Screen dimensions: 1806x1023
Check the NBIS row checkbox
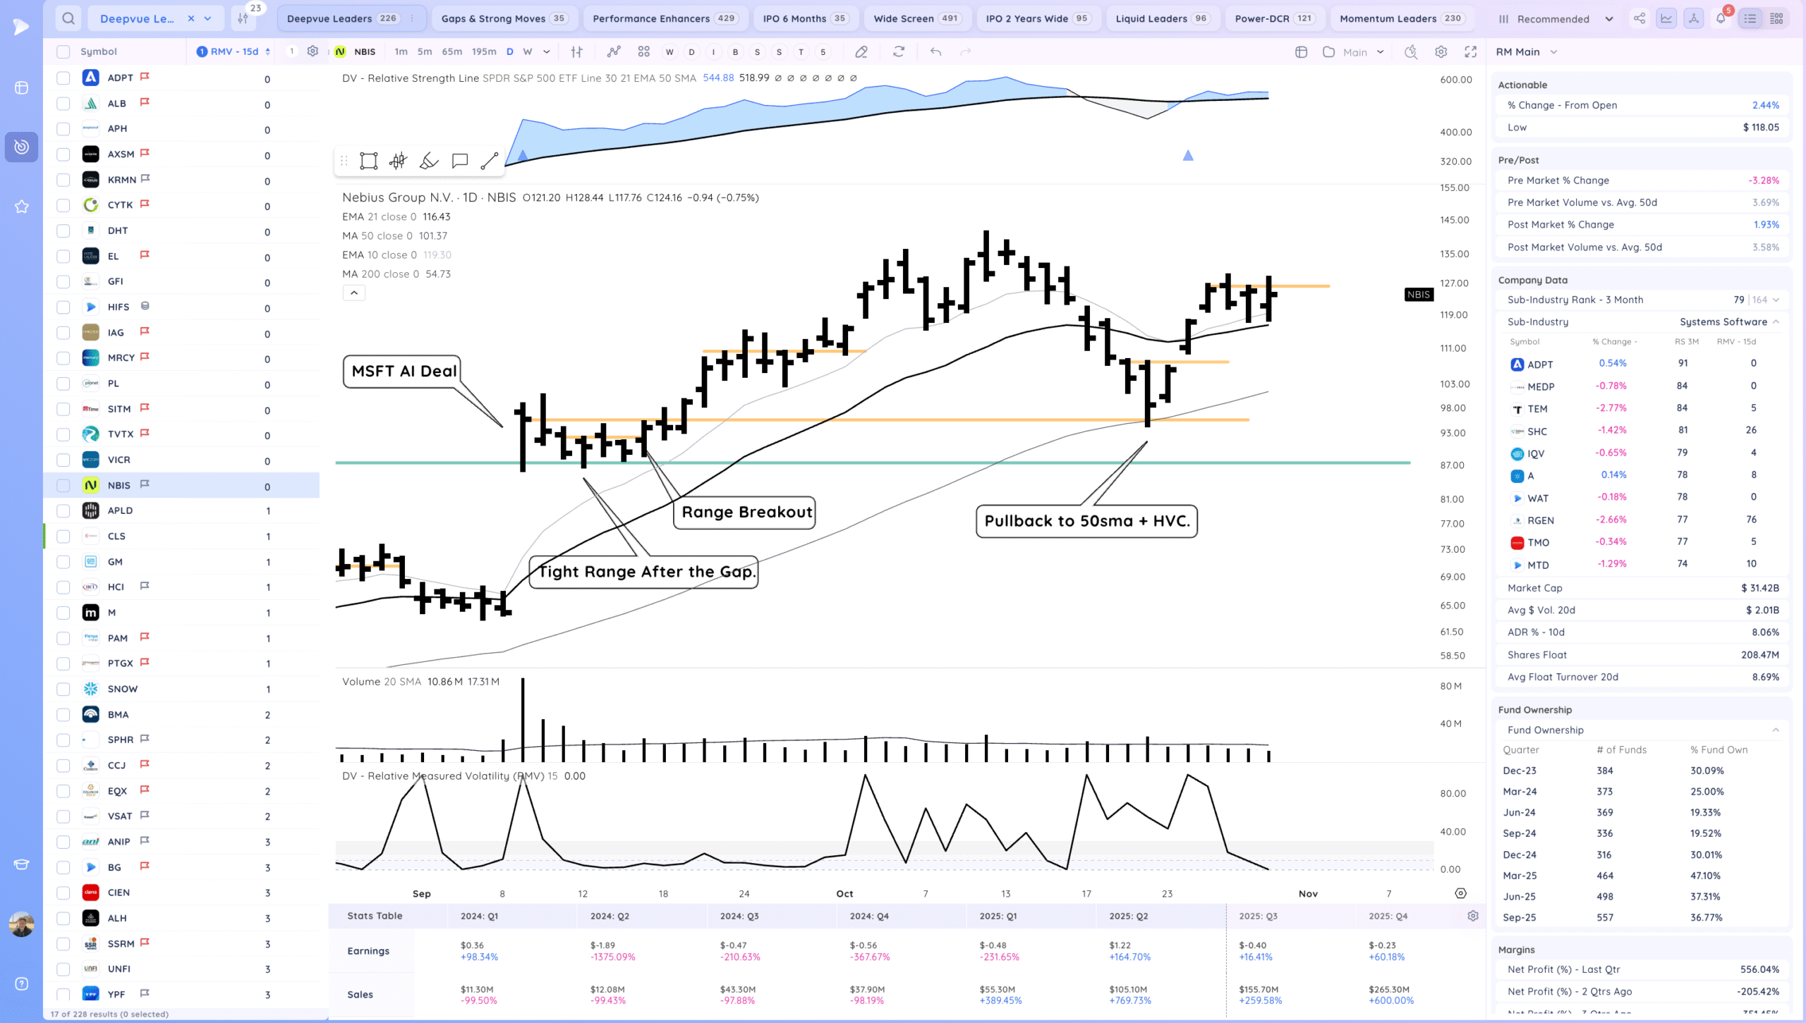pos(63,485)
